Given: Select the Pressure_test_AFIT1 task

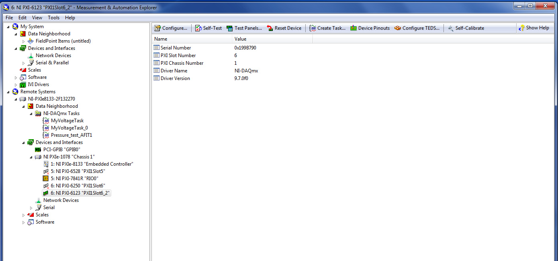Looking at the screenshot, I should point(72,135).
